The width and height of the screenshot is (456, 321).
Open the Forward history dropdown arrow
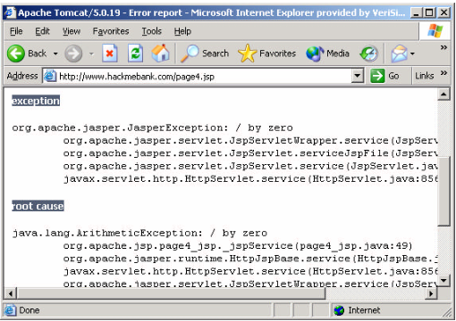(x=91, y=53)
